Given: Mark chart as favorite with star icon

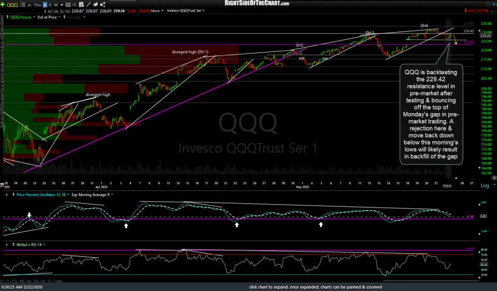Looking at the screenshot, I should 488,5.
